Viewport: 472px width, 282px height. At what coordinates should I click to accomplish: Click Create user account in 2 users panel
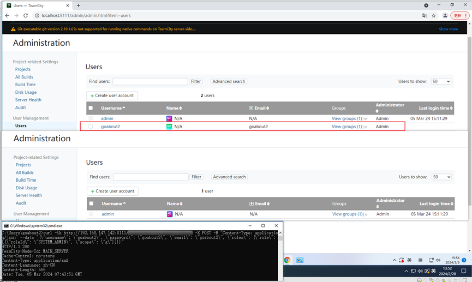(x=112, y=95)
